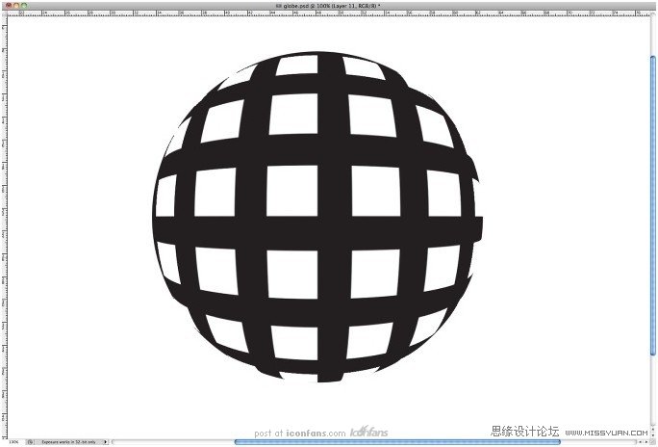Click the document icon in title bar

(276, 5)
